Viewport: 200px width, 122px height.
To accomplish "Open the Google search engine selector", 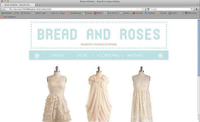I will [x=148, y=9].
